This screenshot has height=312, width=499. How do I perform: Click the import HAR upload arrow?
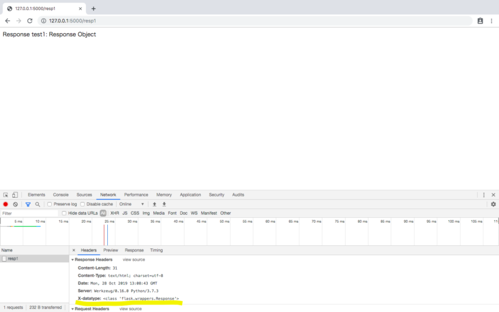[155, 204]
